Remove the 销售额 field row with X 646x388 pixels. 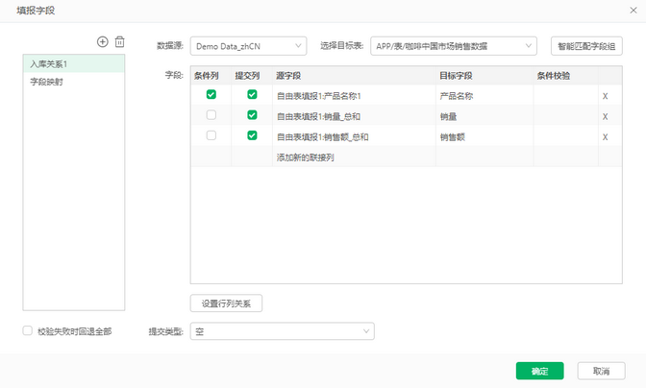tap(605, 137)
